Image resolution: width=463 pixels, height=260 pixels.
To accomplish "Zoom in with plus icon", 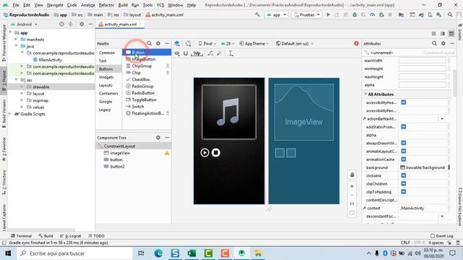I will coord(352,186).
